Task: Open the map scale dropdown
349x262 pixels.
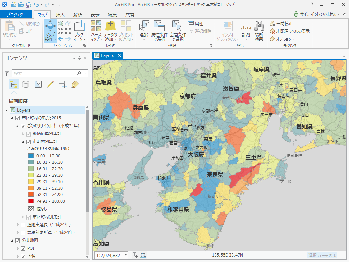Action: (126, 255)
